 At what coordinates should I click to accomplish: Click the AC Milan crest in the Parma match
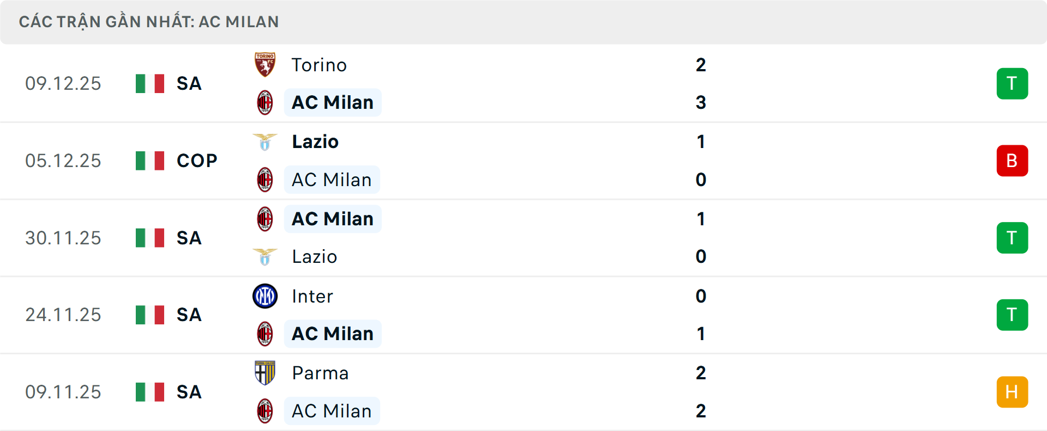[265, 411]
